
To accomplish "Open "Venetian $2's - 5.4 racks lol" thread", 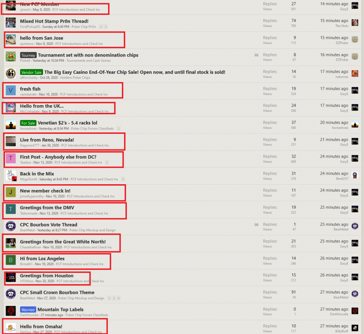I will (68, 123).
